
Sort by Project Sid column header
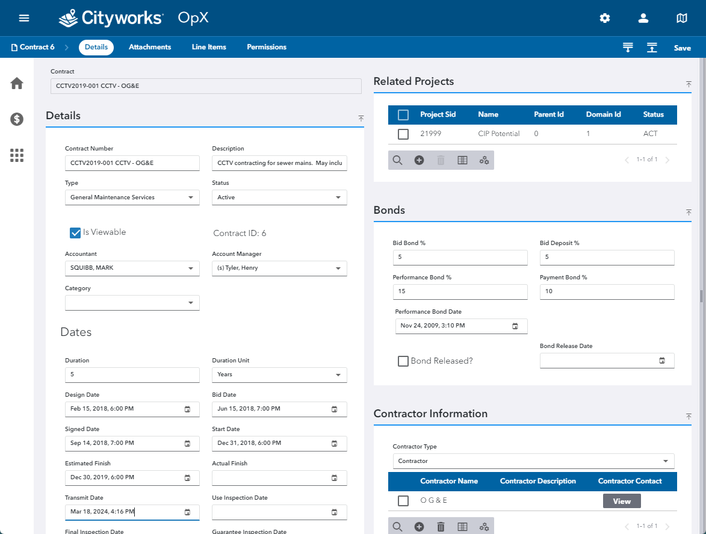(438, 115)
